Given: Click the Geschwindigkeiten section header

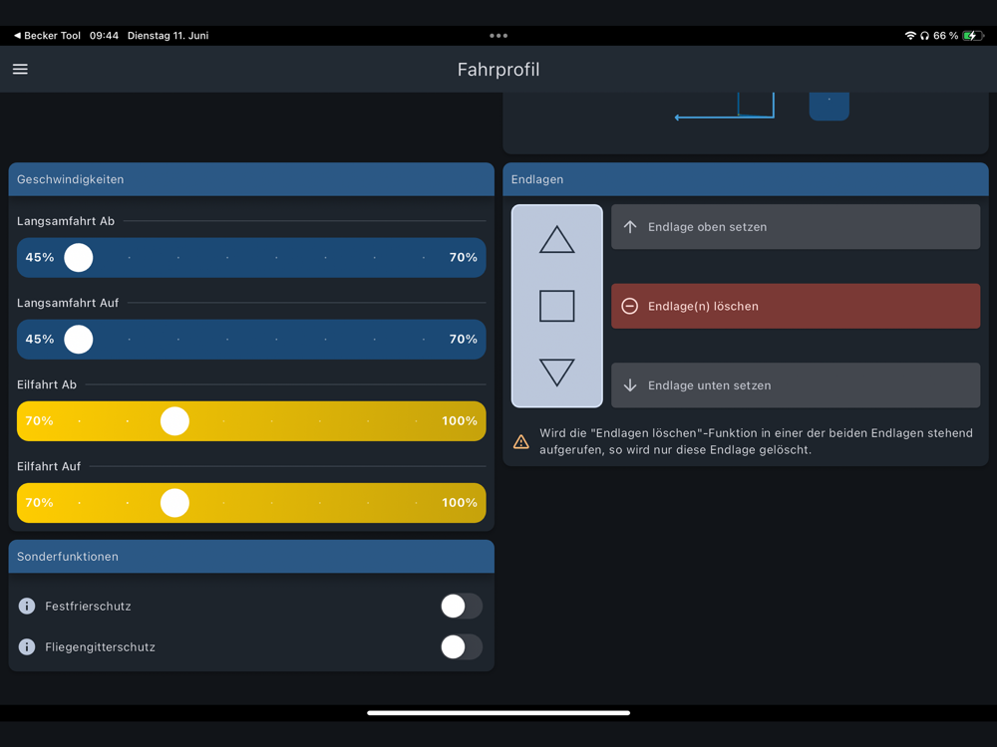Looking at the screenshot, I should pyautogui.click(x=251, y=179).
